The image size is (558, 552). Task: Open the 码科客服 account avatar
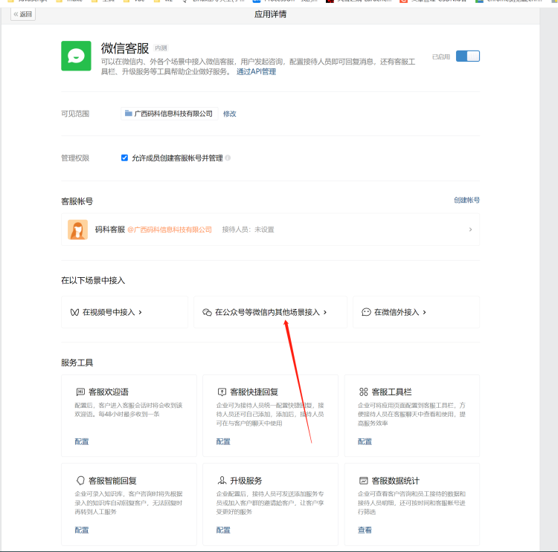coord(77,230)
